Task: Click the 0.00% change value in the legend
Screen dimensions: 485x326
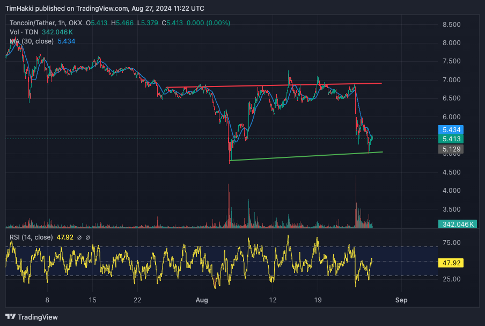Action: 217,23
